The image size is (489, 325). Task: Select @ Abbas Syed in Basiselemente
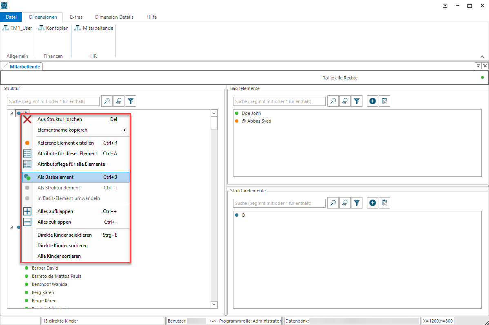point(256,121)
